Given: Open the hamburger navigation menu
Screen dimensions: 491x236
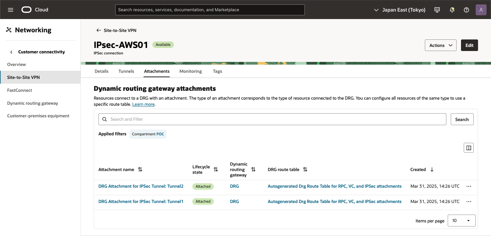Looking at the screenshot, I should [x=11, y=10].
